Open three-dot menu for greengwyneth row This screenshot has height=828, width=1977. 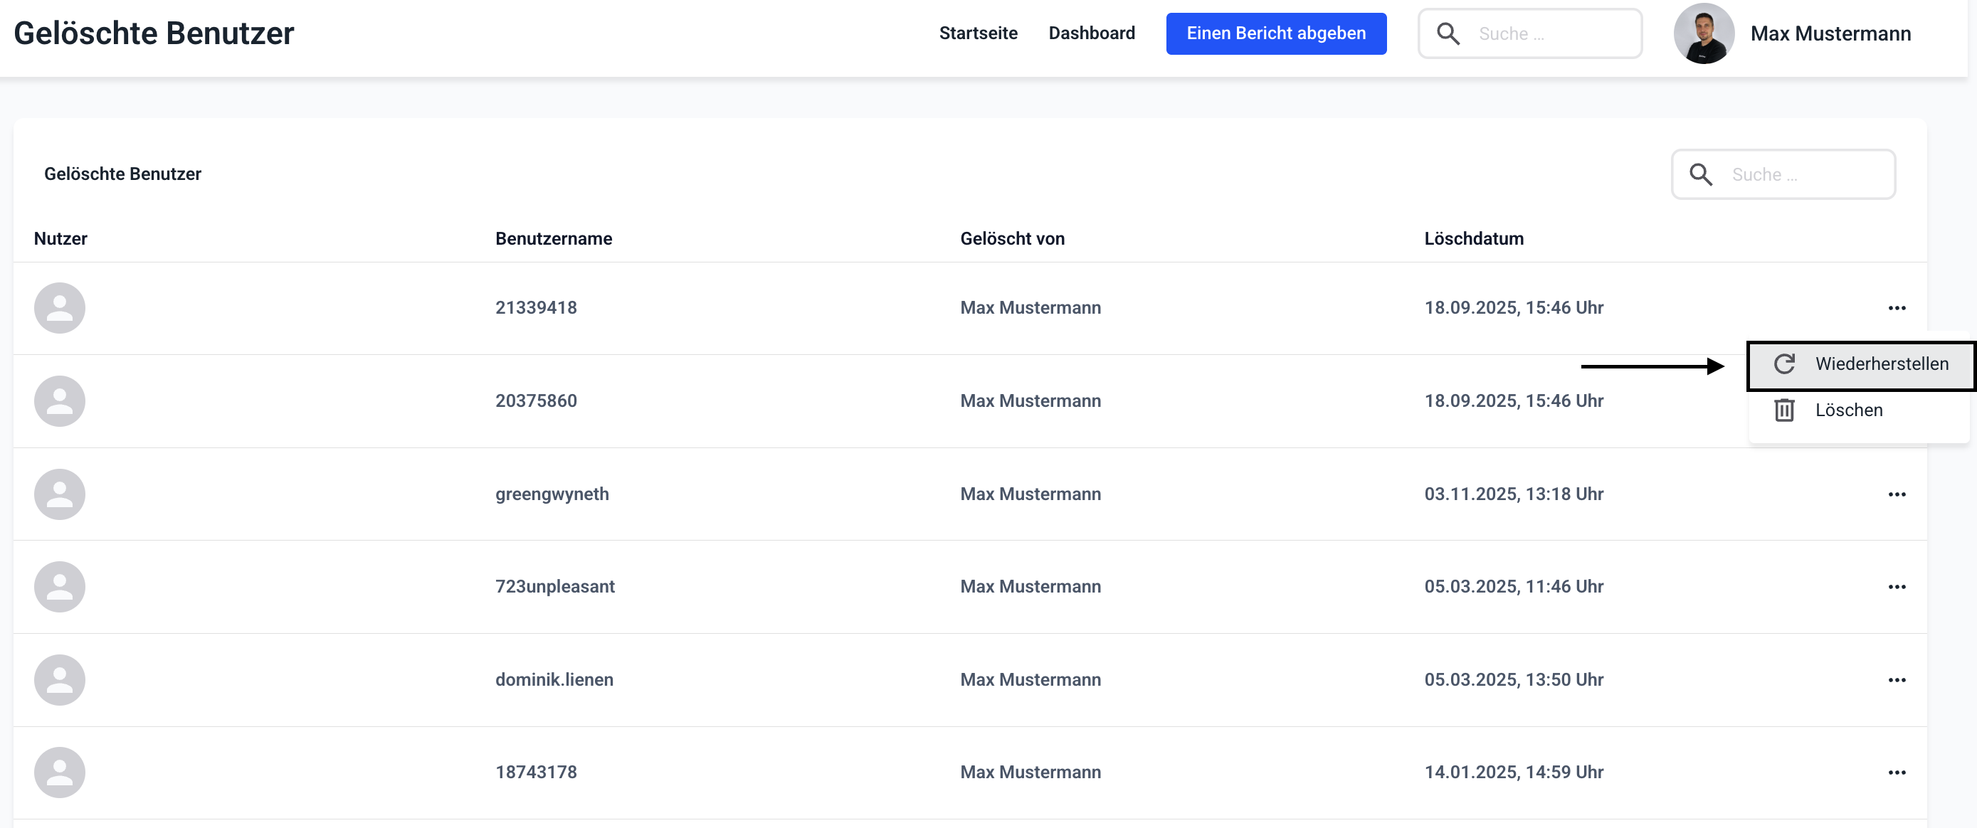(1897, 494)
